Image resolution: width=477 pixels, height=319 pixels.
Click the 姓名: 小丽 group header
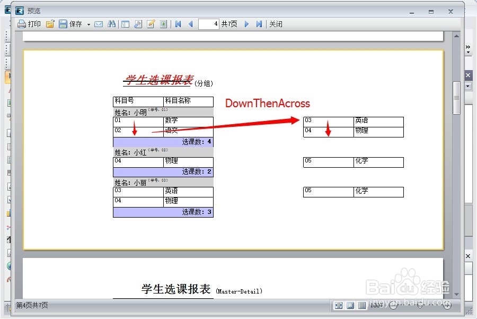coord(163,182)
